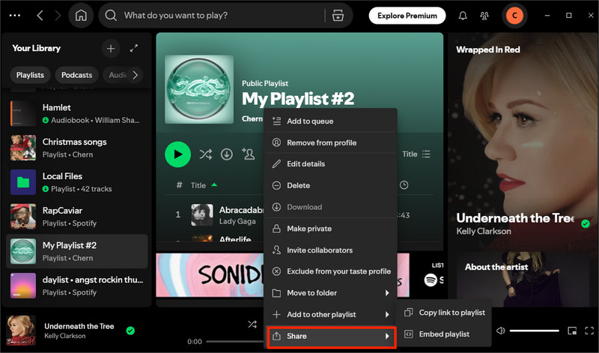Viewport: 599px width, 353px height.
Task: Adjust the volume slider
Action: 534,331
